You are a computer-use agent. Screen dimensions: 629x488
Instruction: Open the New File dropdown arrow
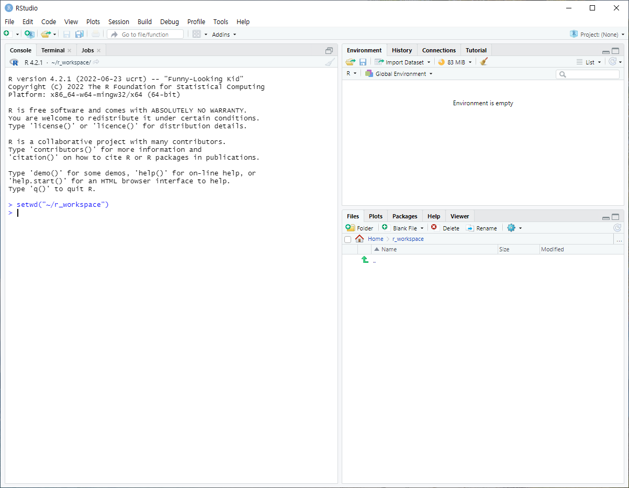[x=17, y=35]
